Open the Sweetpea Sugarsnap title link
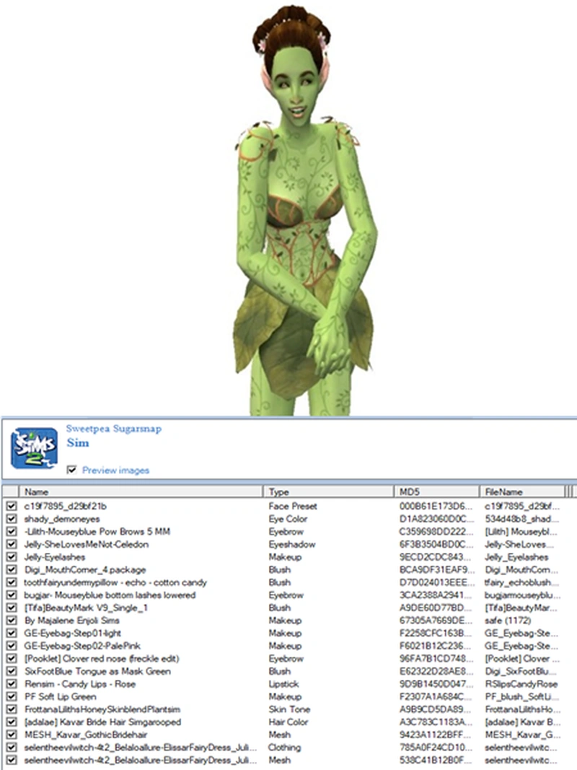The height and width of the screenshot is (770, 577). coord(113,429)
